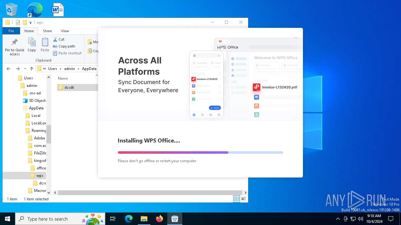This screenshot has height=225, width=401.
Task: Show hidden tray icons chevron
Action: (x=338, y=219)
